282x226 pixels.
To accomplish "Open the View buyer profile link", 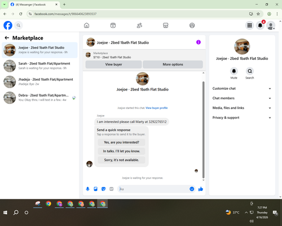I will pos(157,108).
